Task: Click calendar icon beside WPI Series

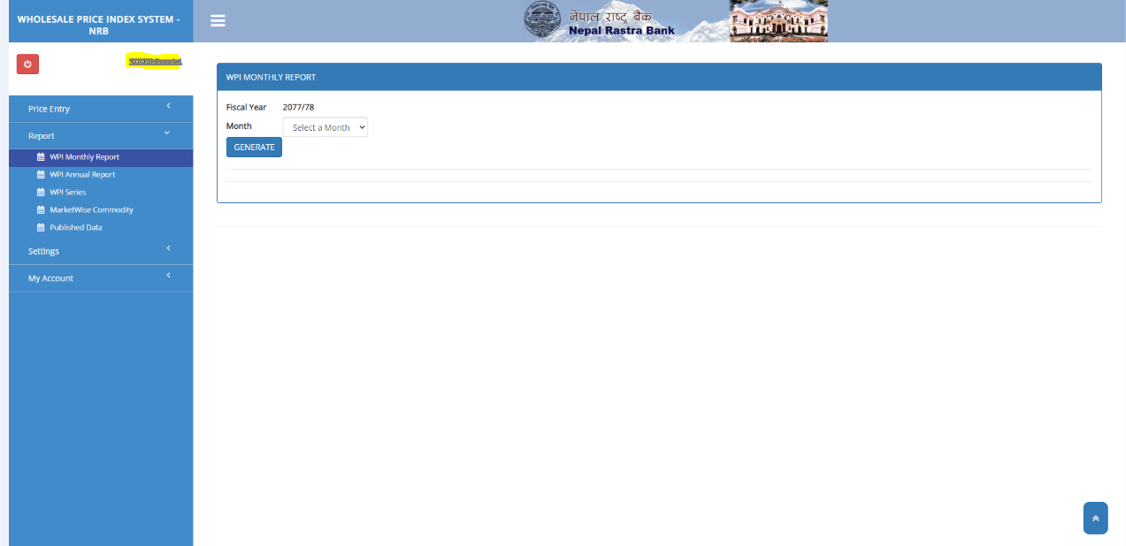Action: pyautogui.click(x=41, y=193)
